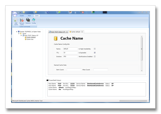The image size is (161, 114).
Task: Close the MDC Admin Tool window
Action: pyautogui.click(x=147, y=12)
